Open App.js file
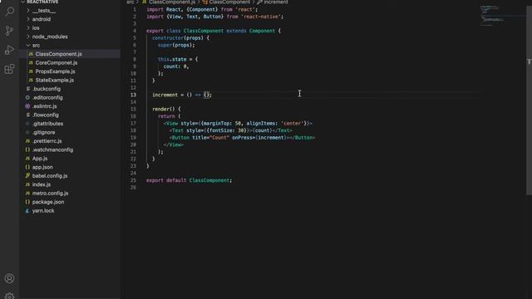The height and width of the screenshot is (299, 532). 40,159
